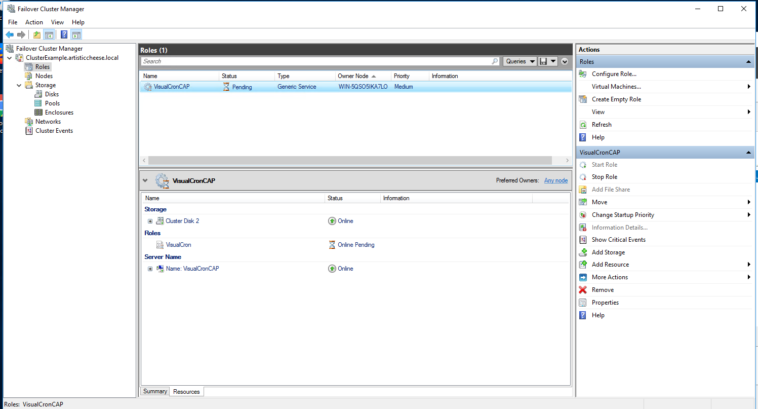Click the horizontal scrollbar under roles list

click(350, 160)
